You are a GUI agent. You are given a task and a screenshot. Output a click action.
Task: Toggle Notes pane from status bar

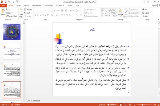click(x=102, y=105)
